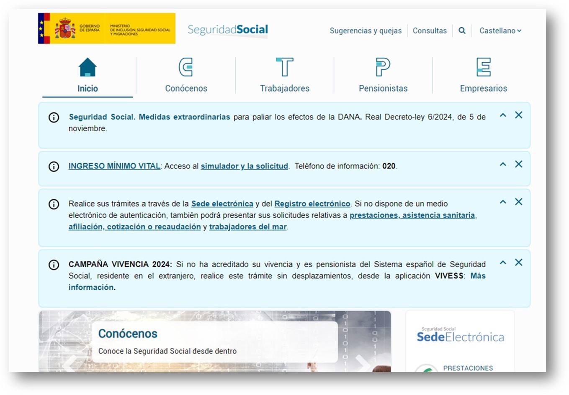Advance the Conócenos carousel with right arrow
The width and height of the screenshot is (569, 395).
[x=362, y=362]
